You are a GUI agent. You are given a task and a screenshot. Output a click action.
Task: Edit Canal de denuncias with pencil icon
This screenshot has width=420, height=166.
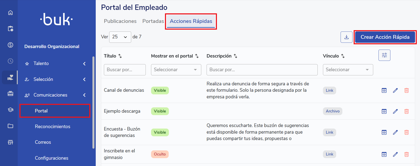[395, 90]
